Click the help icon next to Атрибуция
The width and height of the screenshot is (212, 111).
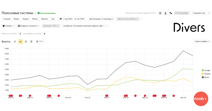108,26
